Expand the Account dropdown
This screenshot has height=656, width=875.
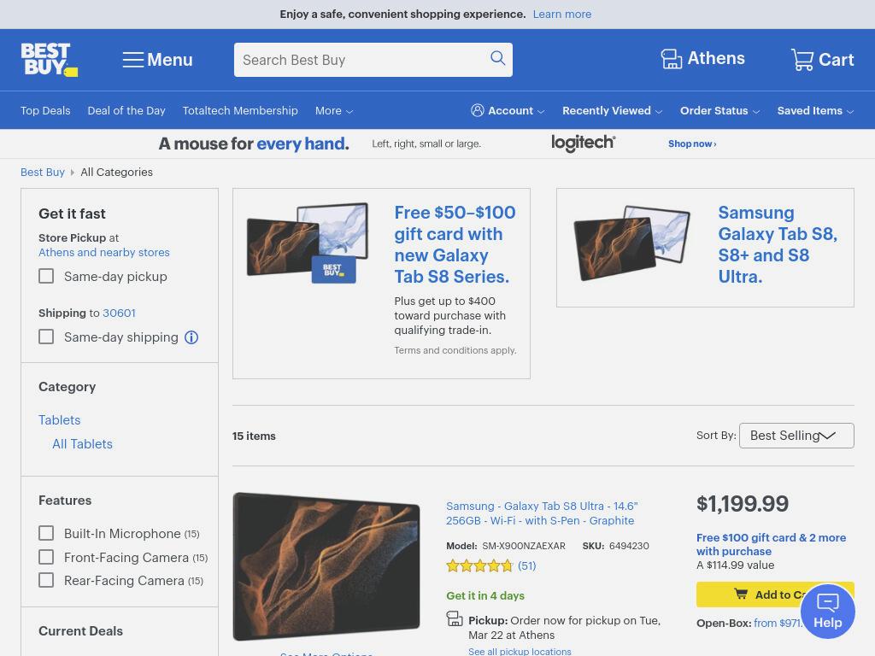point(508,110)
